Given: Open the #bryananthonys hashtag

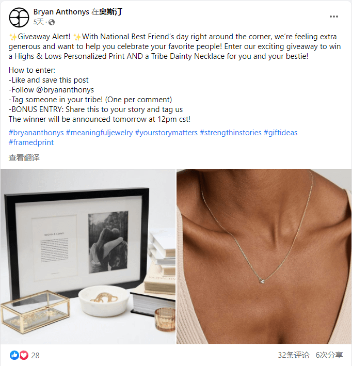Looking at the screenshot, I should pyautogui.click(x=36, y=133).
